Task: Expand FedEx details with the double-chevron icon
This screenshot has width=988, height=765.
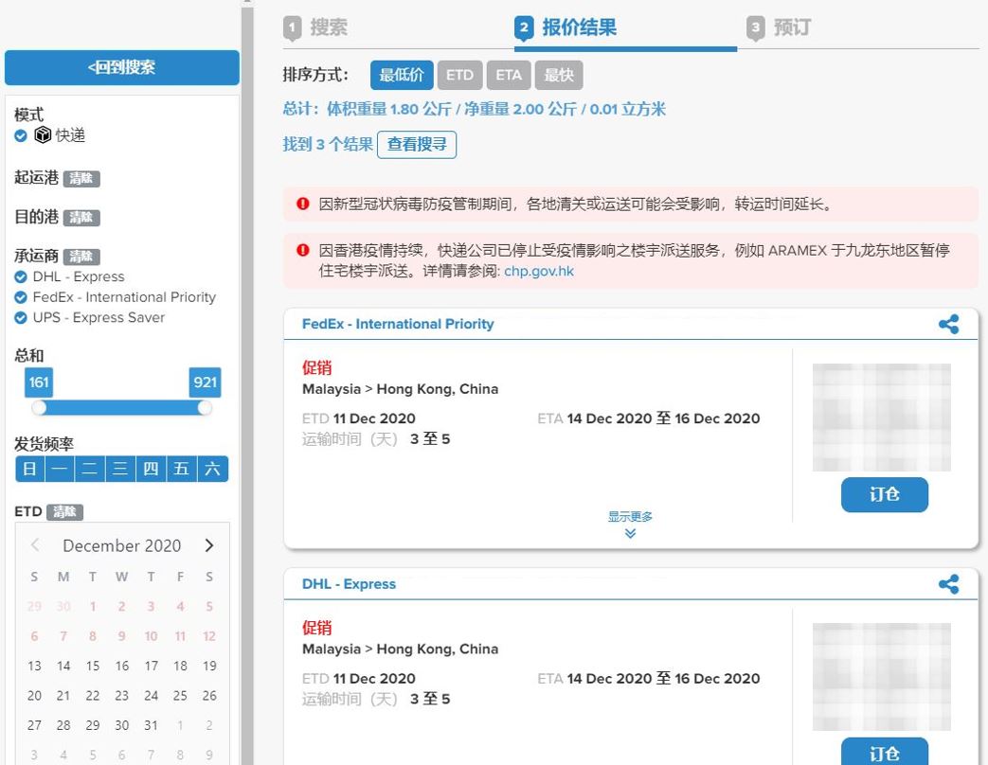Action: coord(630,533)
